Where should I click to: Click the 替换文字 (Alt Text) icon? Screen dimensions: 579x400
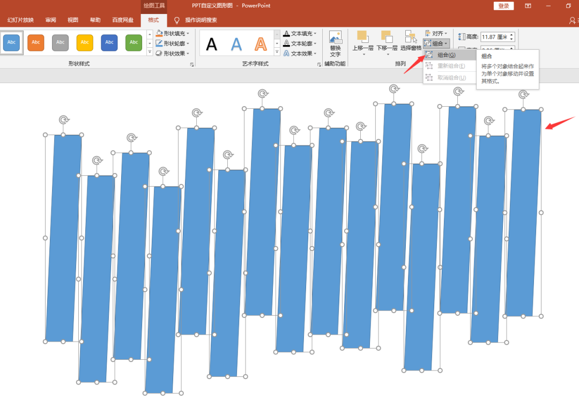(x=335, y=39)
